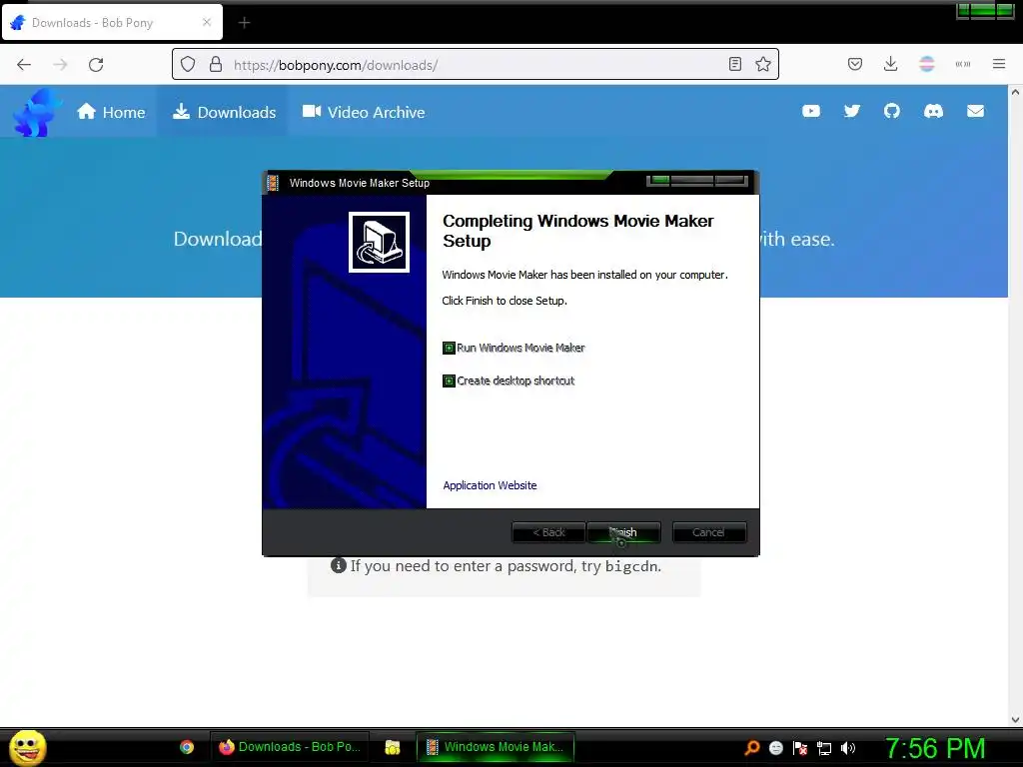Open the Application Website link
Viewport: 1023px width, 767px height.
point(490,485)
